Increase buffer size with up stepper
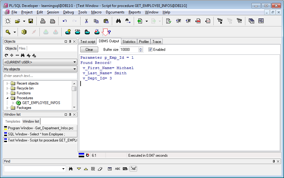This screenshot has height=178, width=284. [140, 48]
